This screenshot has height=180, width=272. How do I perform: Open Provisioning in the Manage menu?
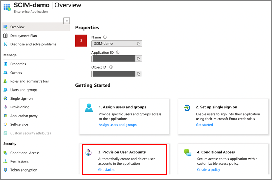click(x=20, y=107)
